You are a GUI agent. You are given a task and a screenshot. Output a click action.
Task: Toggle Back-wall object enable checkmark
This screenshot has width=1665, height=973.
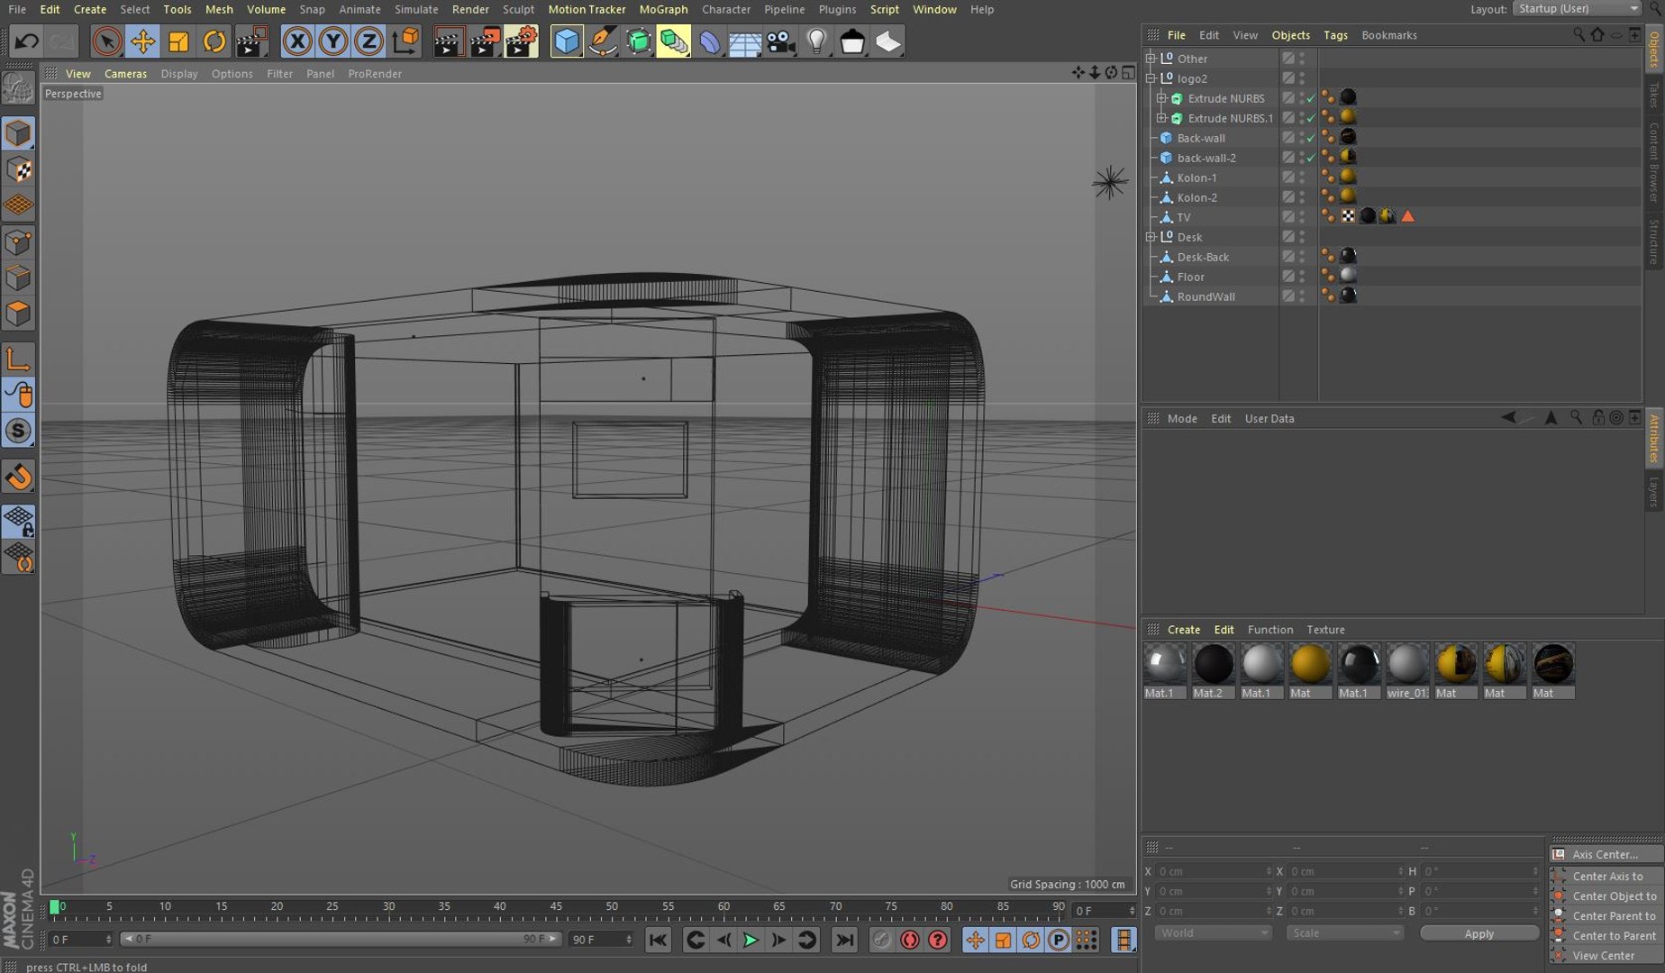(1311, 138)
